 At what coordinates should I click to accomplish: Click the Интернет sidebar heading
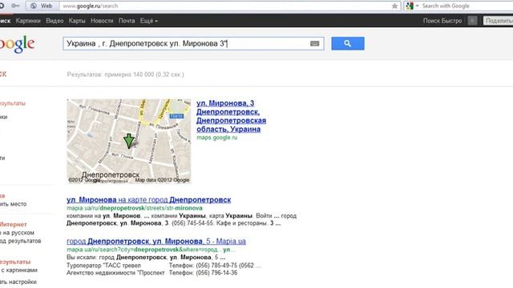click(14, 225)
